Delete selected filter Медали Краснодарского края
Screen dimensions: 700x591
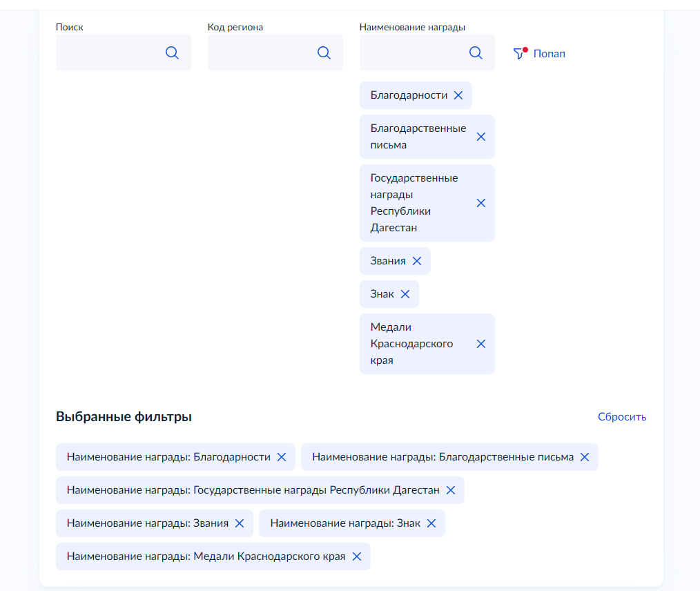357,556
